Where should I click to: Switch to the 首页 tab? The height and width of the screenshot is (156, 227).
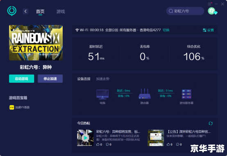coord(40,11)
